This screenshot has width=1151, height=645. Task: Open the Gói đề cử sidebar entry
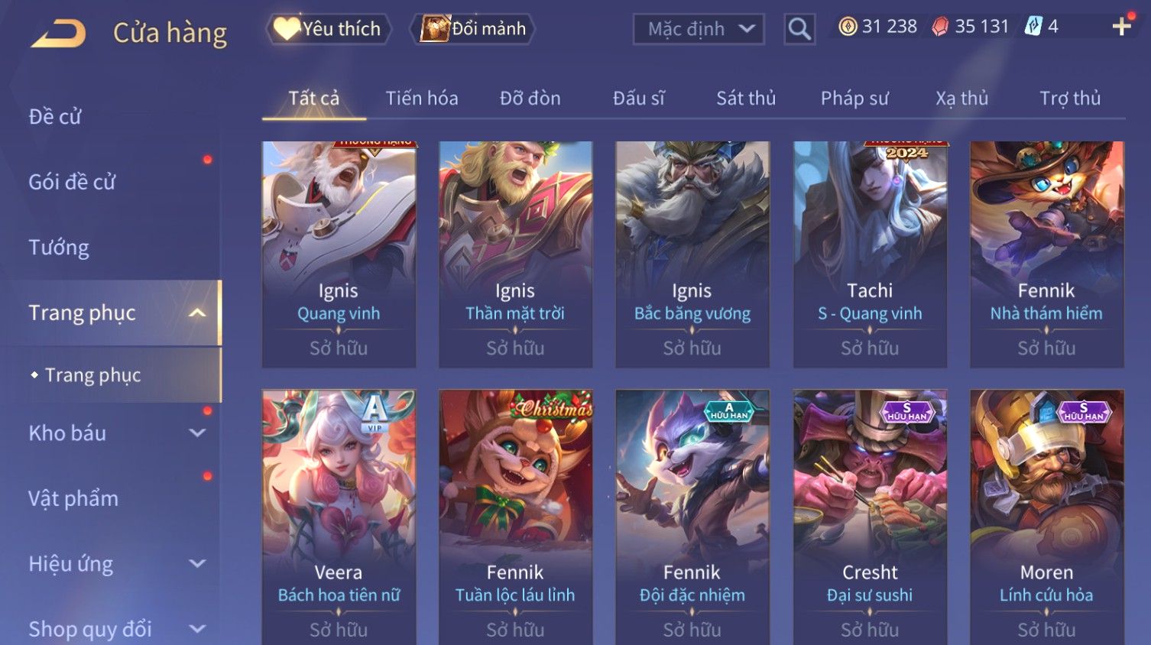point(72,182)
